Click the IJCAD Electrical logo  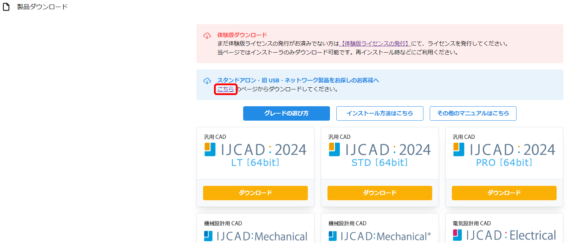coord(505,235)
